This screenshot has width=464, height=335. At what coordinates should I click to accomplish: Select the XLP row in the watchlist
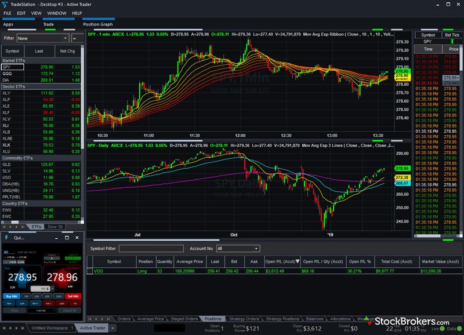tap(41, 100)
